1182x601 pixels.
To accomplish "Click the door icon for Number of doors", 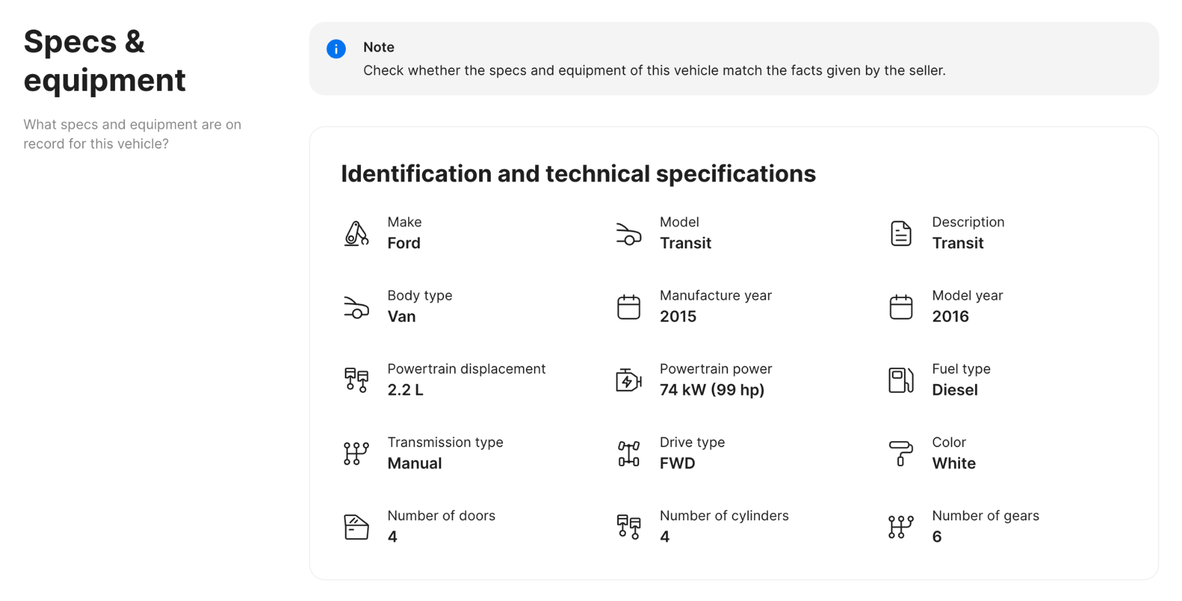I will click(356, 526).
